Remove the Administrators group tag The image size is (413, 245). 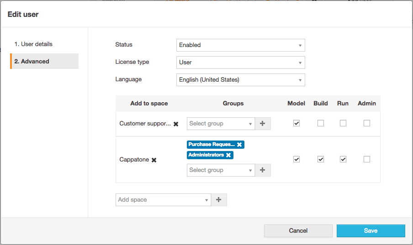(x=228, y=155)
